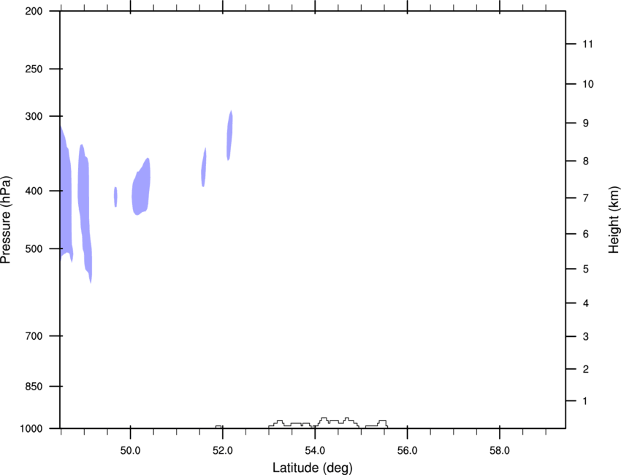Click the 2 km height label
Screen dimensions: 621x475
pos(585,369)
